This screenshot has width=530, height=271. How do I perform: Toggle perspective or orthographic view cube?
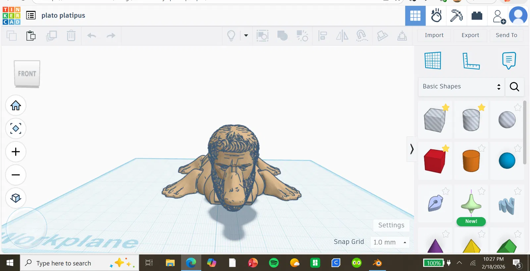(16, 198)
